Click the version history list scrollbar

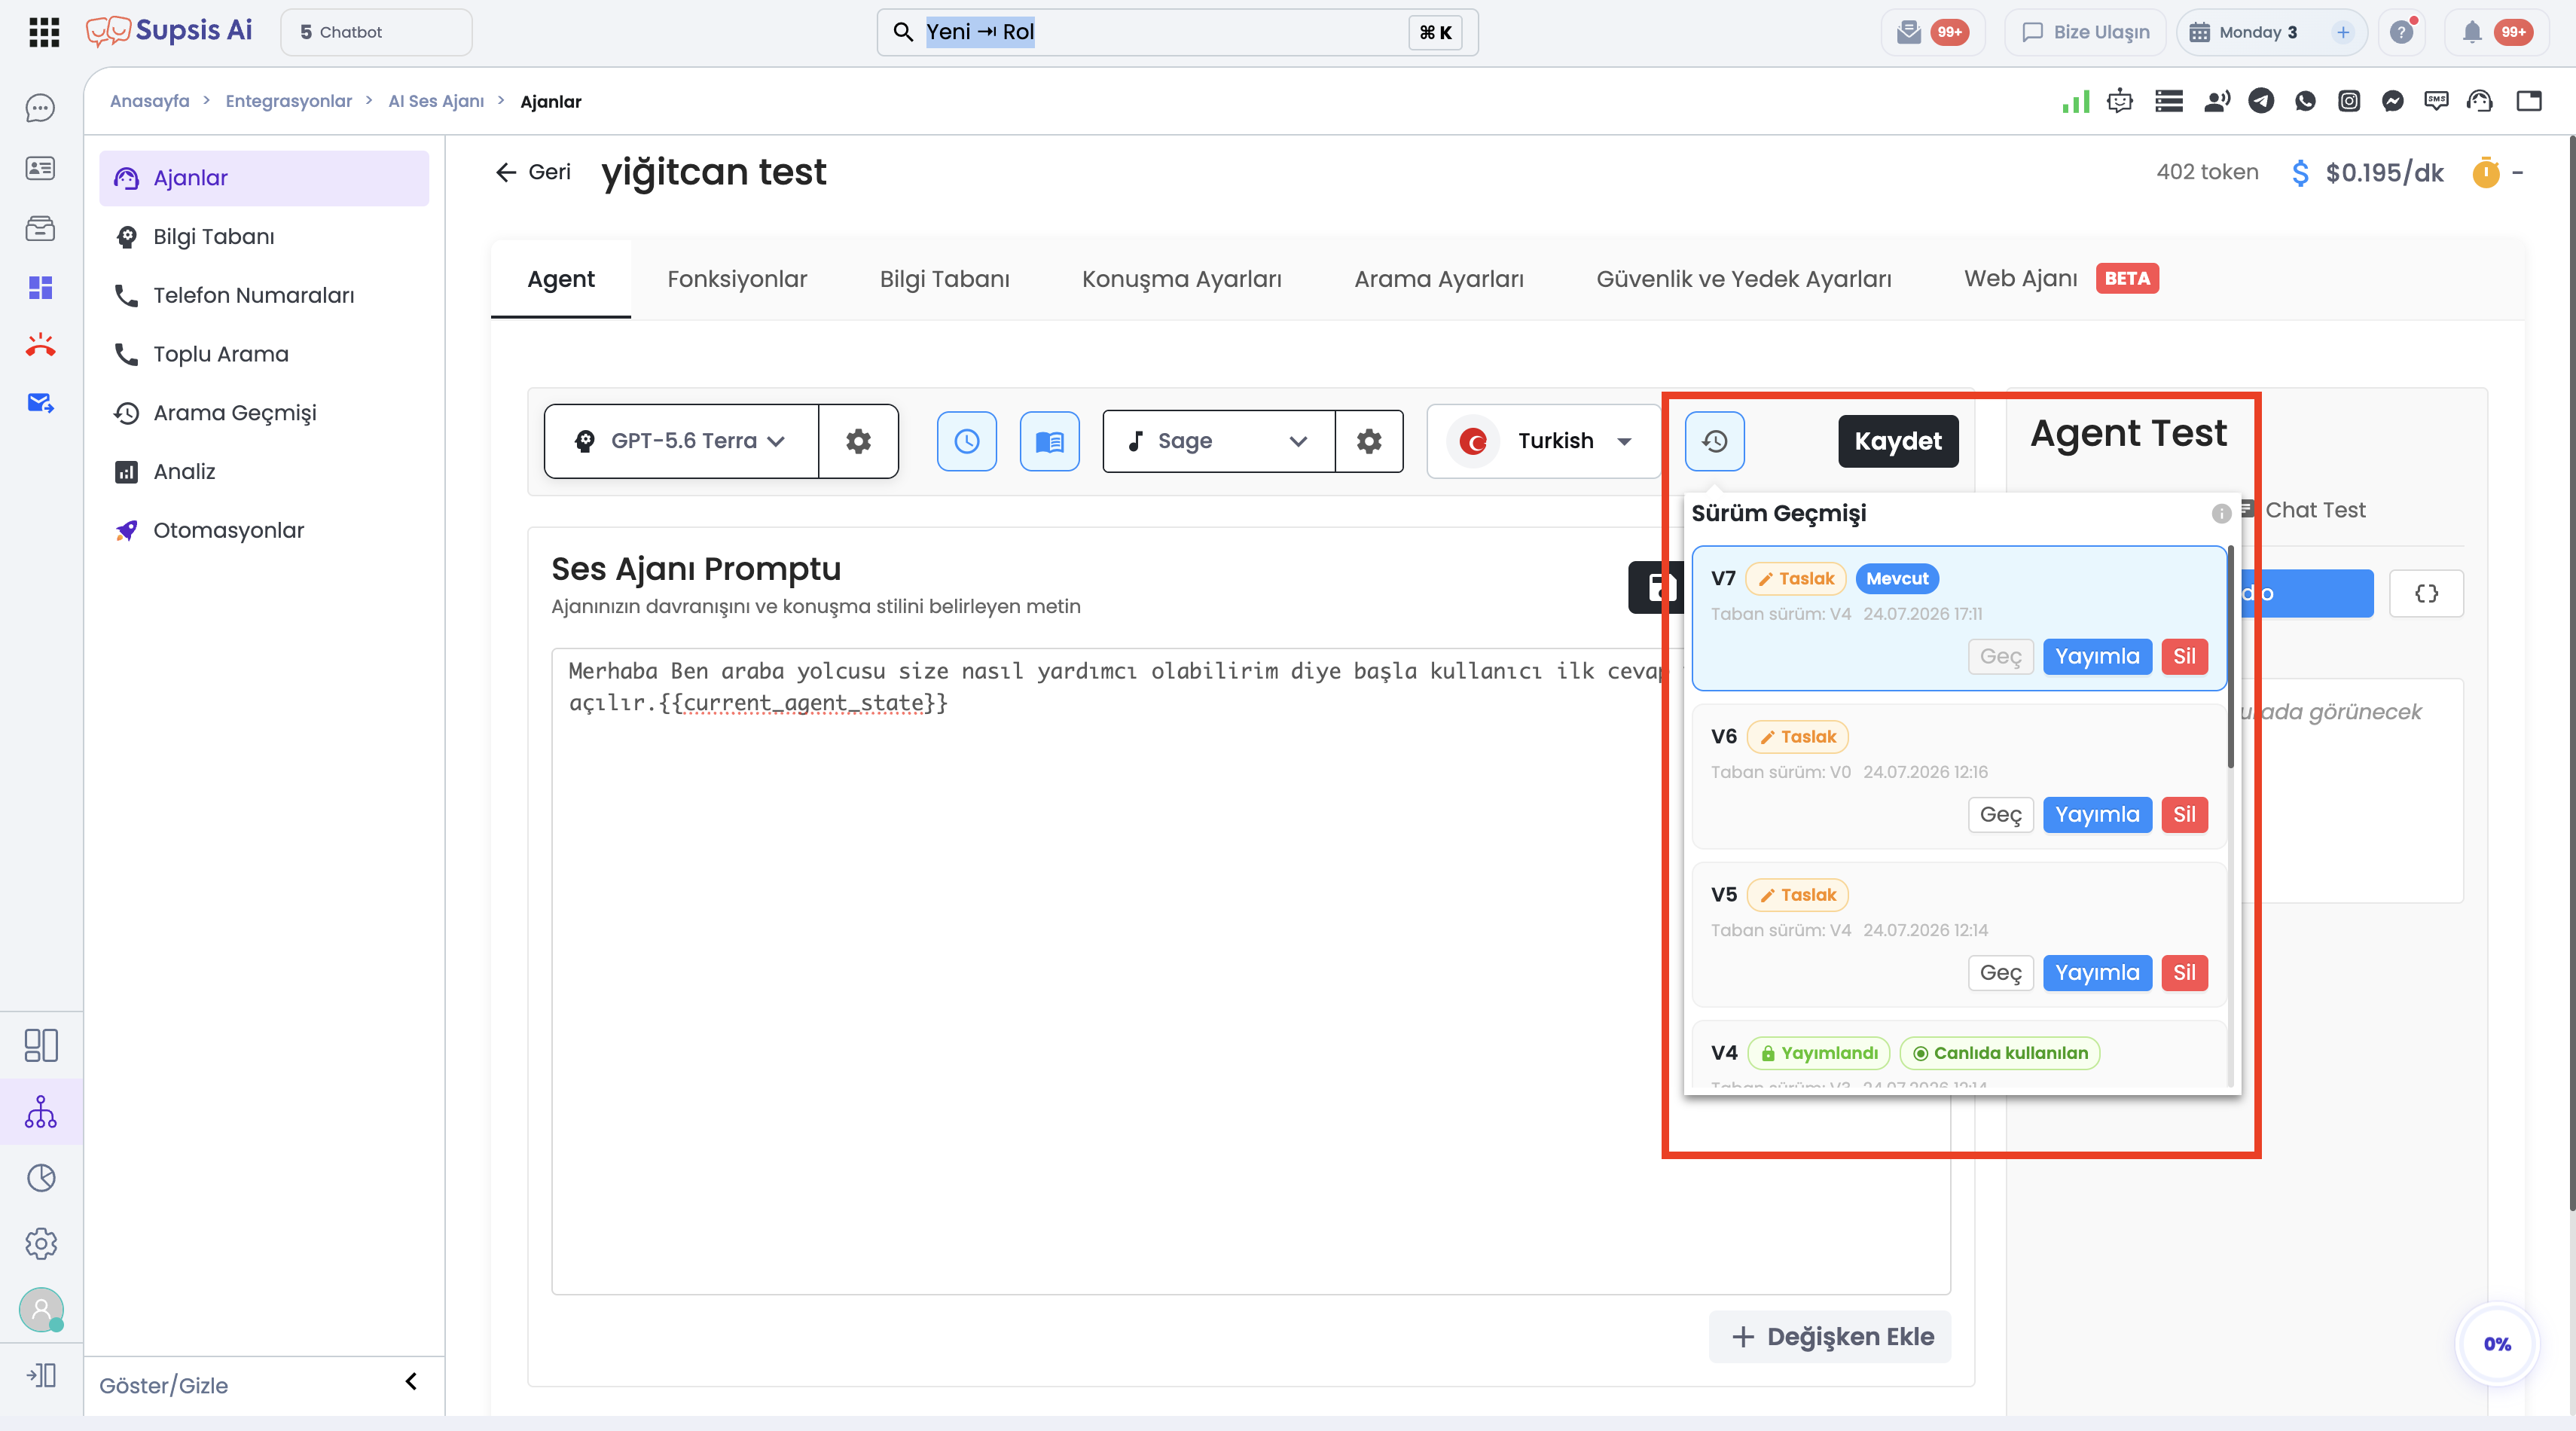tap(2230, 657)
